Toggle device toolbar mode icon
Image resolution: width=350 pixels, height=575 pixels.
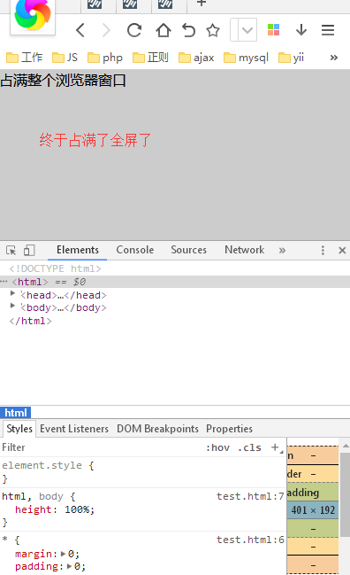(x=29, y=250)
